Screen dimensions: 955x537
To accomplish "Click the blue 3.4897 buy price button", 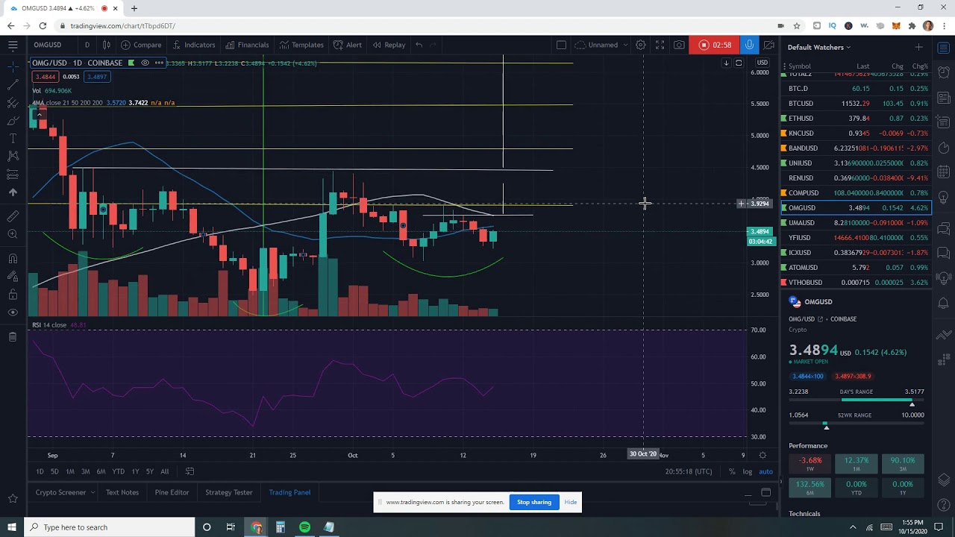I will [x=97, y=77].
